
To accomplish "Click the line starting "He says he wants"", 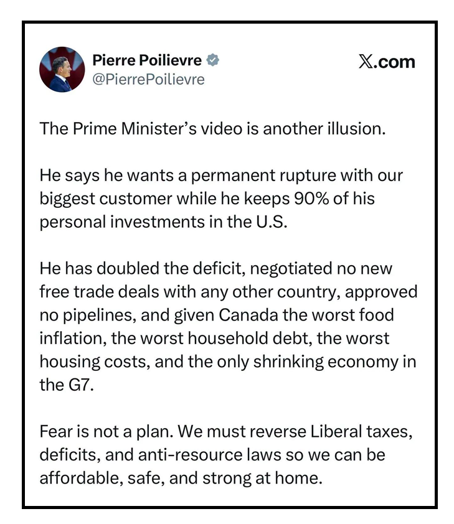I will (x=221, y=175).
